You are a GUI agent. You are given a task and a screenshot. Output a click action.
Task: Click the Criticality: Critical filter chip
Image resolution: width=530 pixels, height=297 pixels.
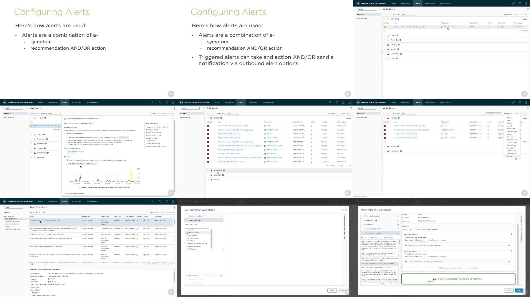(x=493, y=114)
